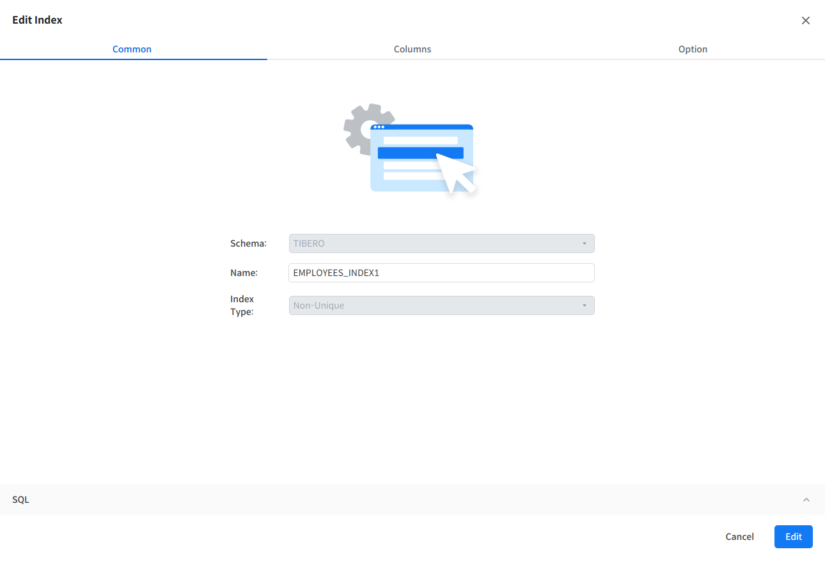Screen dimensions: 825x561
Task: Expand the SQL panel with chevron
Action: pos(806,500)
